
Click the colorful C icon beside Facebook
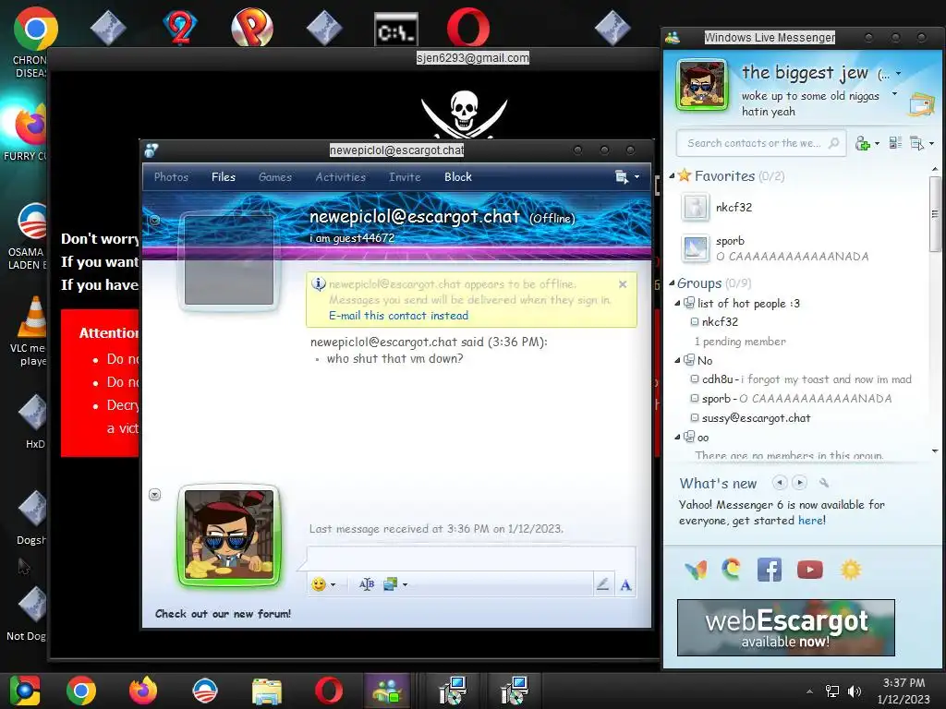pos(732,569)
